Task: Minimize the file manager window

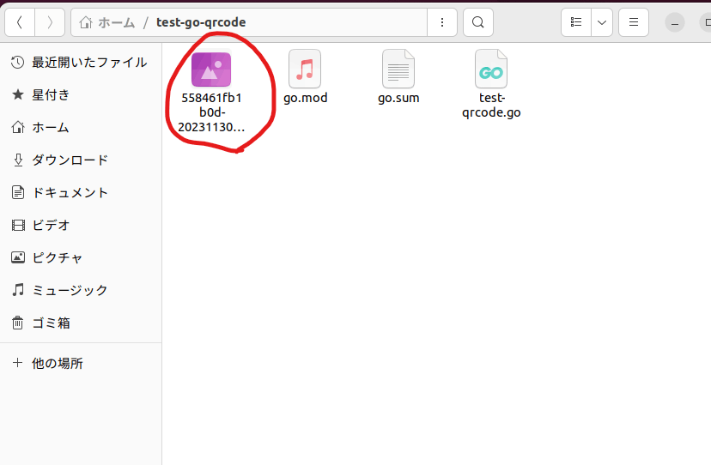Action: click(675, 22)
